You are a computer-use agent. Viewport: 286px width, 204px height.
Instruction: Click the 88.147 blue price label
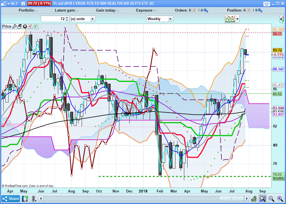[278, 69]
